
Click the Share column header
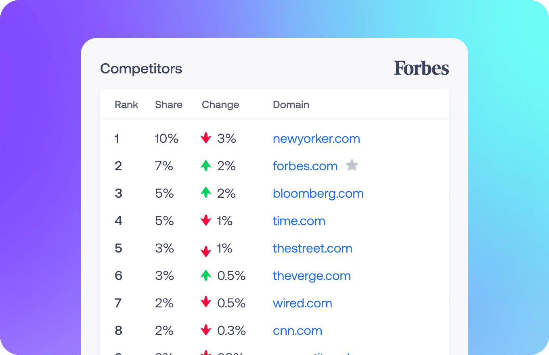tap(169, 104)
